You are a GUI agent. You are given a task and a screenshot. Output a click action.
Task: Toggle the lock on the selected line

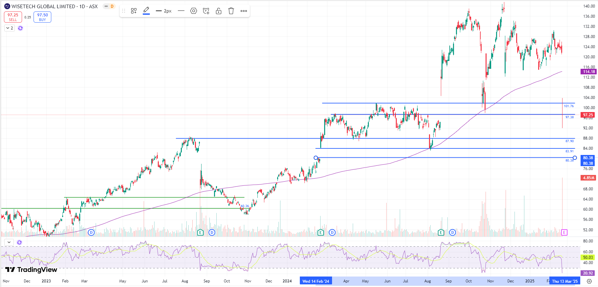click(x=219, y=11)
